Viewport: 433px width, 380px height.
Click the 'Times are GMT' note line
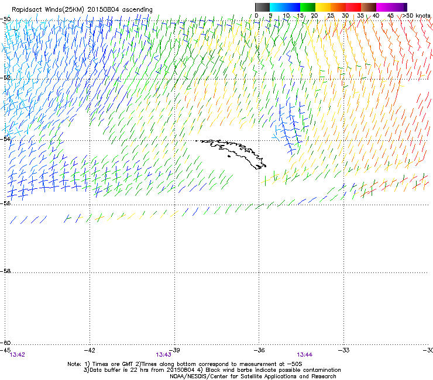(185, 364)
